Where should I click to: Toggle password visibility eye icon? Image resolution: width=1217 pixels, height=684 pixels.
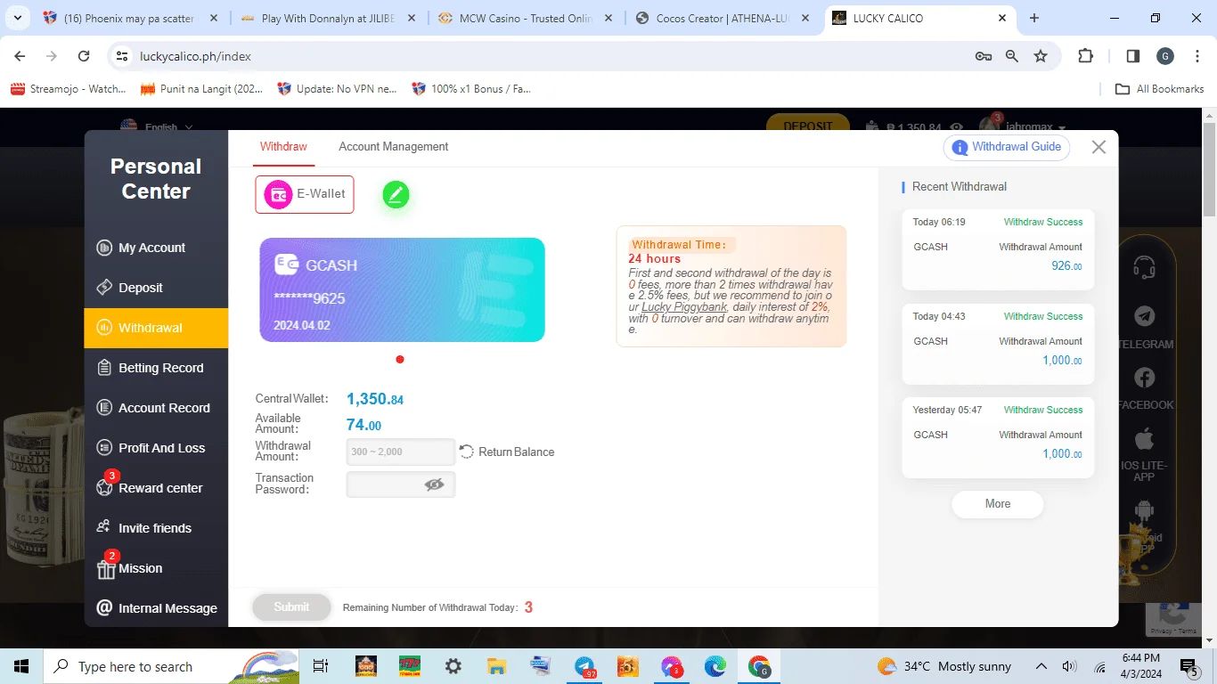pos(434,484)
